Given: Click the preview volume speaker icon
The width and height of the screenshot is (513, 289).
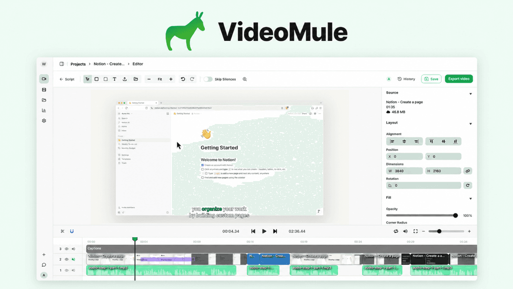Looking at the screenshot, I should (x=405, y=231).
